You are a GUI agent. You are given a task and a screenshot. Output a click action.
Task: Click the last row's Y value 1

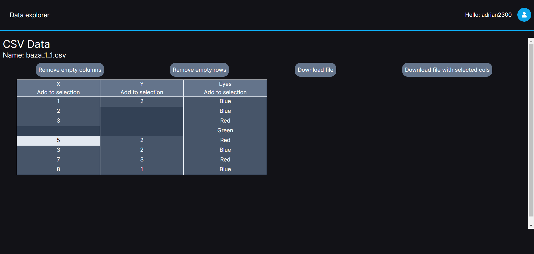pyautogui.click(x=142, y=169)
